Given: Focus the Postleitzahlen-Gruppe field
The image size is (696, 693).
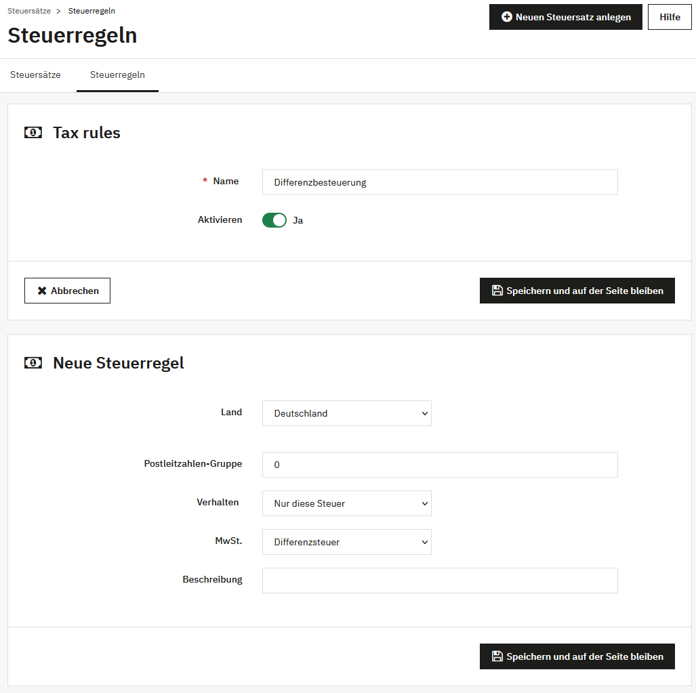Looking at the screenshot, I should click(440, 465).
